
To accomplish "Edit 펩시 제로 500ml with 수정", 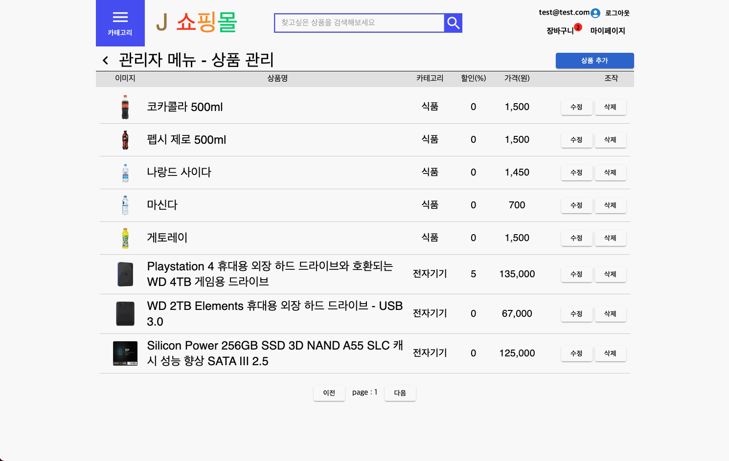I will pos(576,140).
